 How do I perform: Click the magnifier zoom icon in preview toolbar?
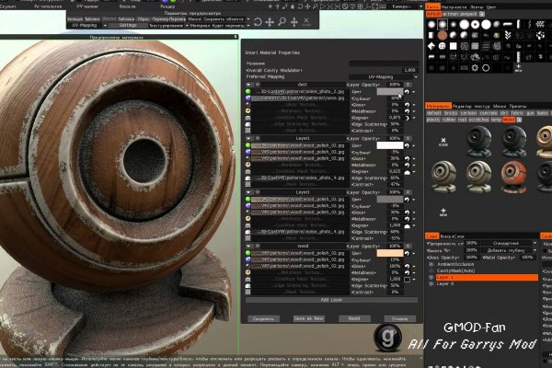282,22
